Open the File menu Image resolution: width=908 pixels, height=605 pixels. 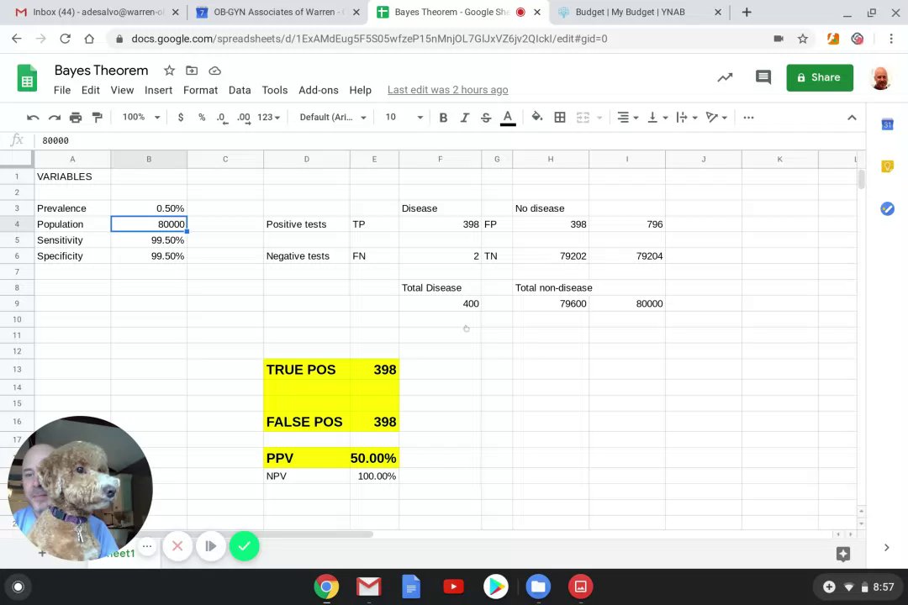(62, 90)
